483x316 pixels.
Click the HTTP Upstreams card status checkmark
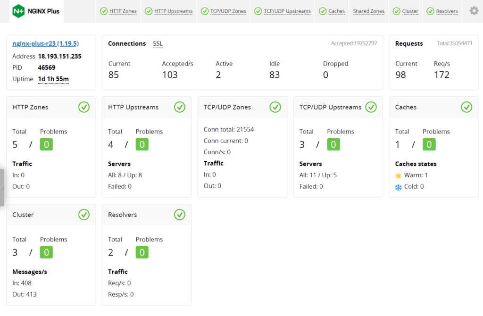pos(180,107)
